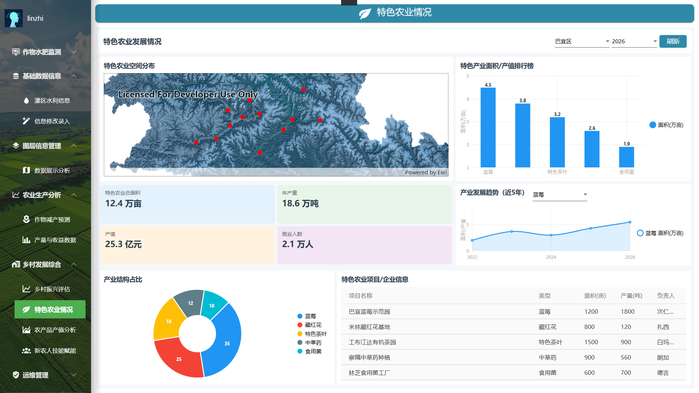Toggle the 面积(万亩) bar chart legend
The width and height of the screenshot is (699, 393).
point(666,125)
